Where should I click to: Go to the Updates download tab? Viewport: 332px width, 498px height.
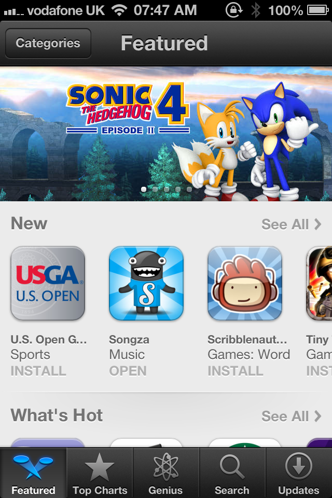pyautogui.click(x=299, y=473)
